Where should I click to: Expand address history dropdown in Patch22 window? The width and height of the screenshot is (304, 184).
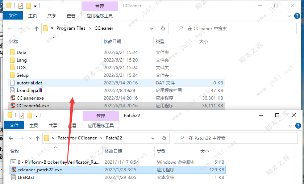pos(153,138)
